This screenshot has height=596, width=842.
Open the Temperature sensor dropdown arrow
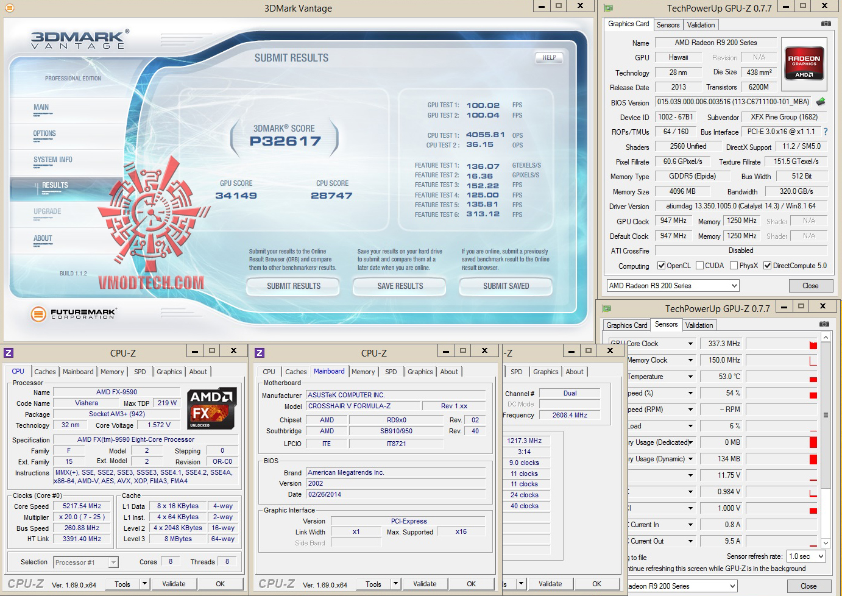pos(690,377)
